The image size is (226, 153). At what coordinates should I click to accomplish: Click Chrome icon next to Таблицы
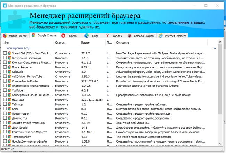9,104
